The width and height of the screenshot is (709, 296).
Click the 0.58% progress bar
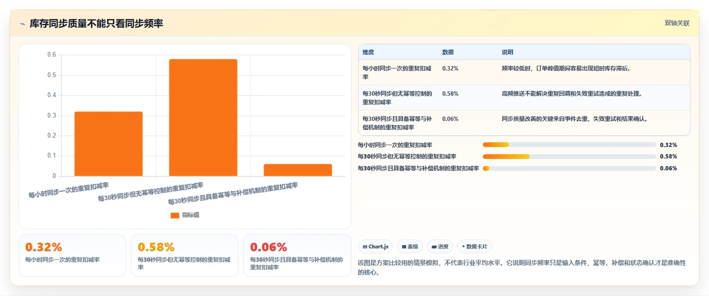pos(569,157)
